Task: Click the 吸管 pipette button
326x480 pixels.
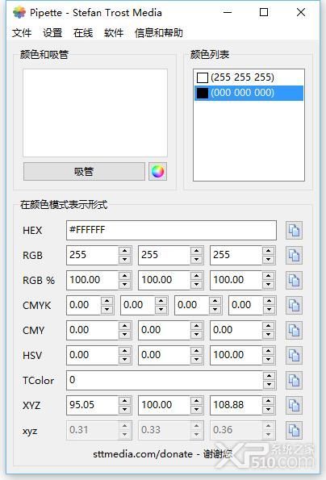Action: tap(84, 171)
